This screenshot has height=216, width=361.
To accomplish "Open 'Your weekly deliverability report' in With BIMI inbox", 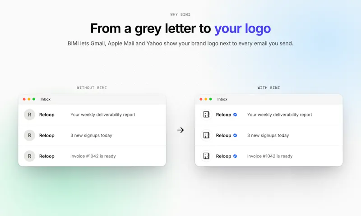I will 280,115.
